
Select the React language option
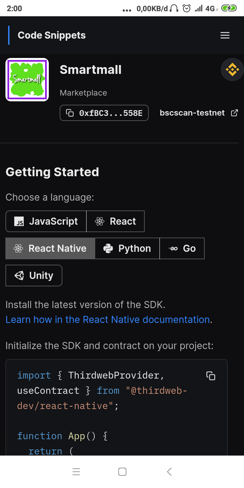click(x=116, y=221)
